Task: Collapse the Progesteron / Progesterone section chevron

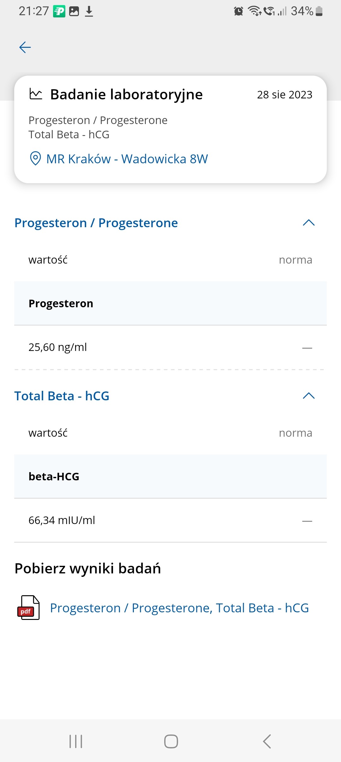Action: tap(308, 223)
